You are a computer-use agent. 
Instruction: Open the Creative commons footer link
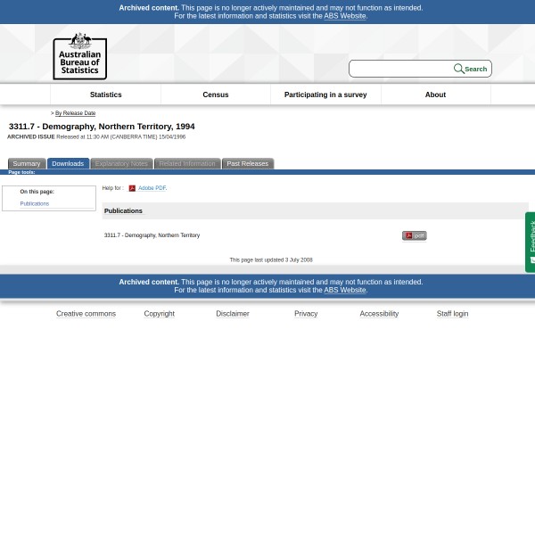86,314
